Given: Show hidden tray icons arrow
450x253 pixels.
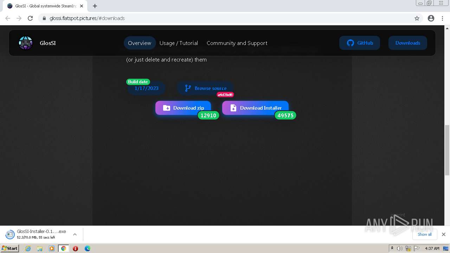Looking at the screenshot, I should tap(392, 248).
